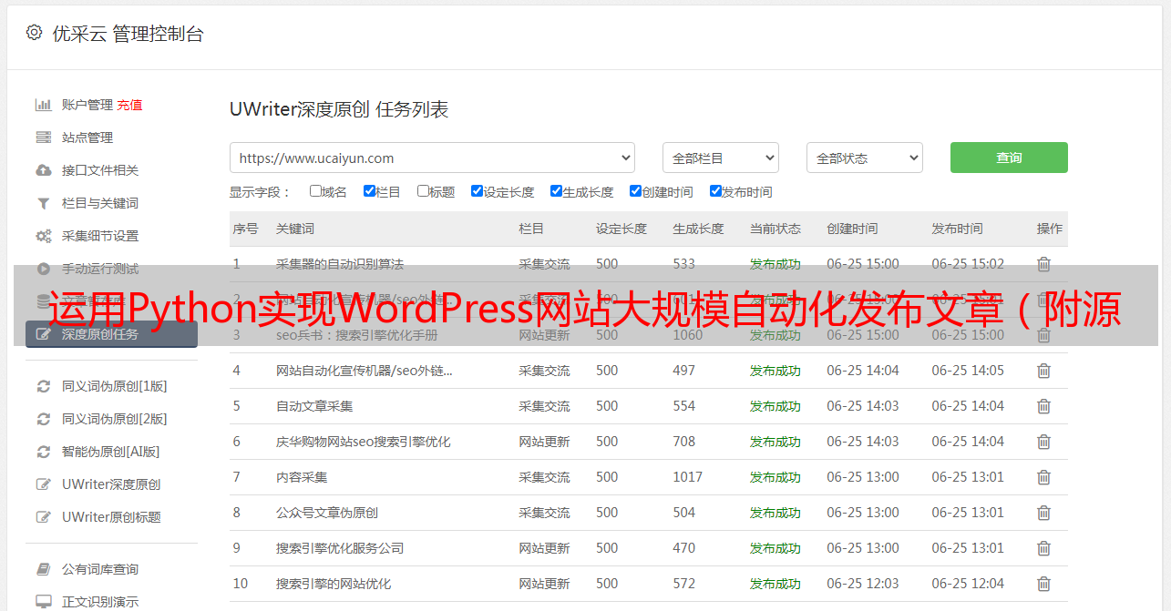The image size is (1171, 611).
Task: Click trash icon for row 10 task
Action: [x=1043, y=584]
